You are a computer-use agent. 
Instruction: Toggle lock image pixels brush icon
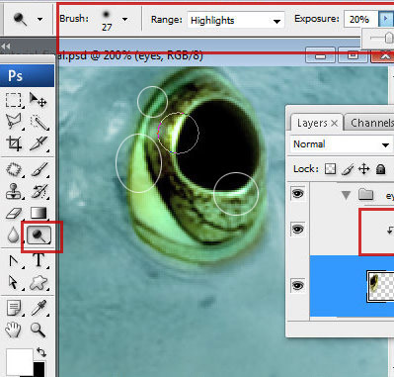[x=348, y=169]
